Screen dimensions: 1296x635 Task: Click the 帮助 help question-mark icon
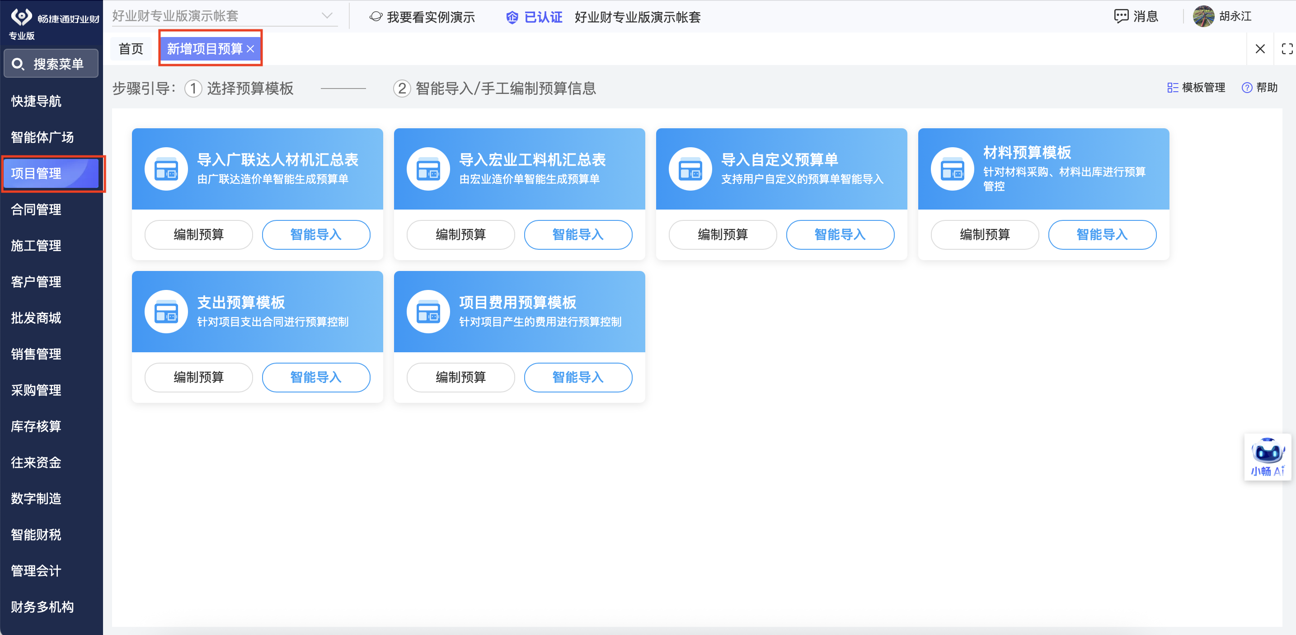1247,88
